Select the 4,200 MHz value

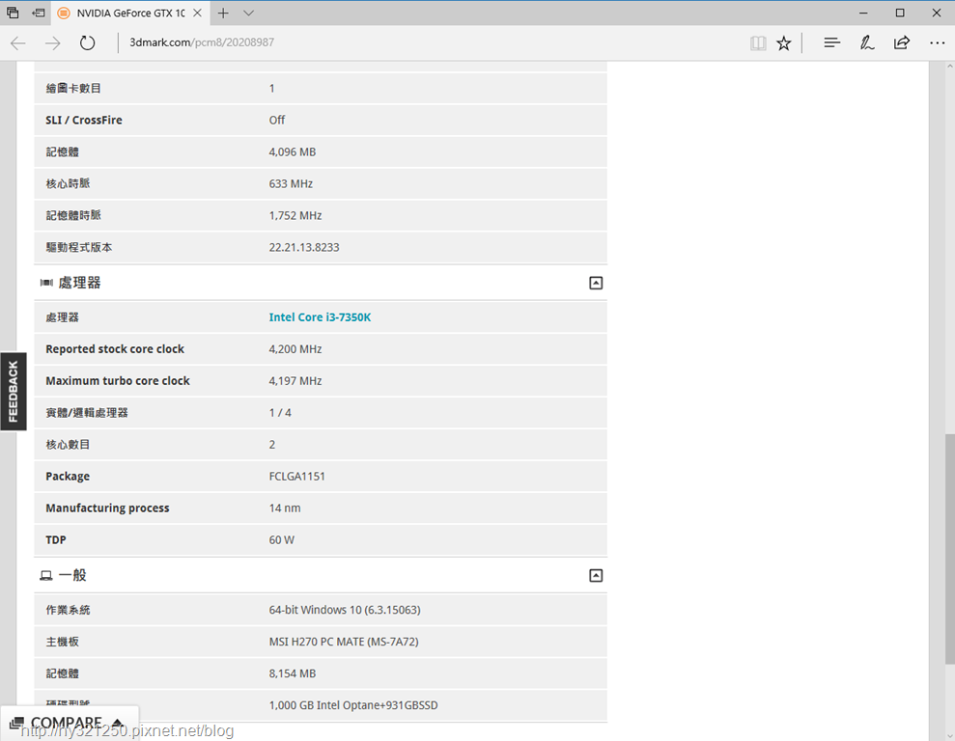pyautogui.click(x=295, y=349)
